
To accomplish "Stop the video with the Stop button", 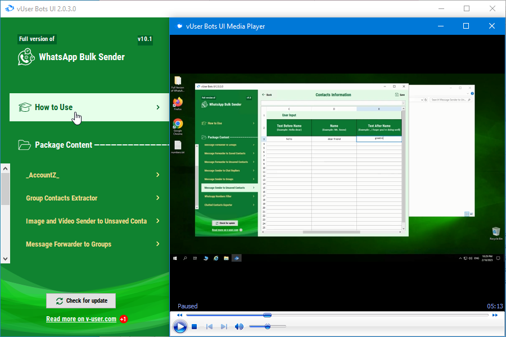I will (195, 327).
